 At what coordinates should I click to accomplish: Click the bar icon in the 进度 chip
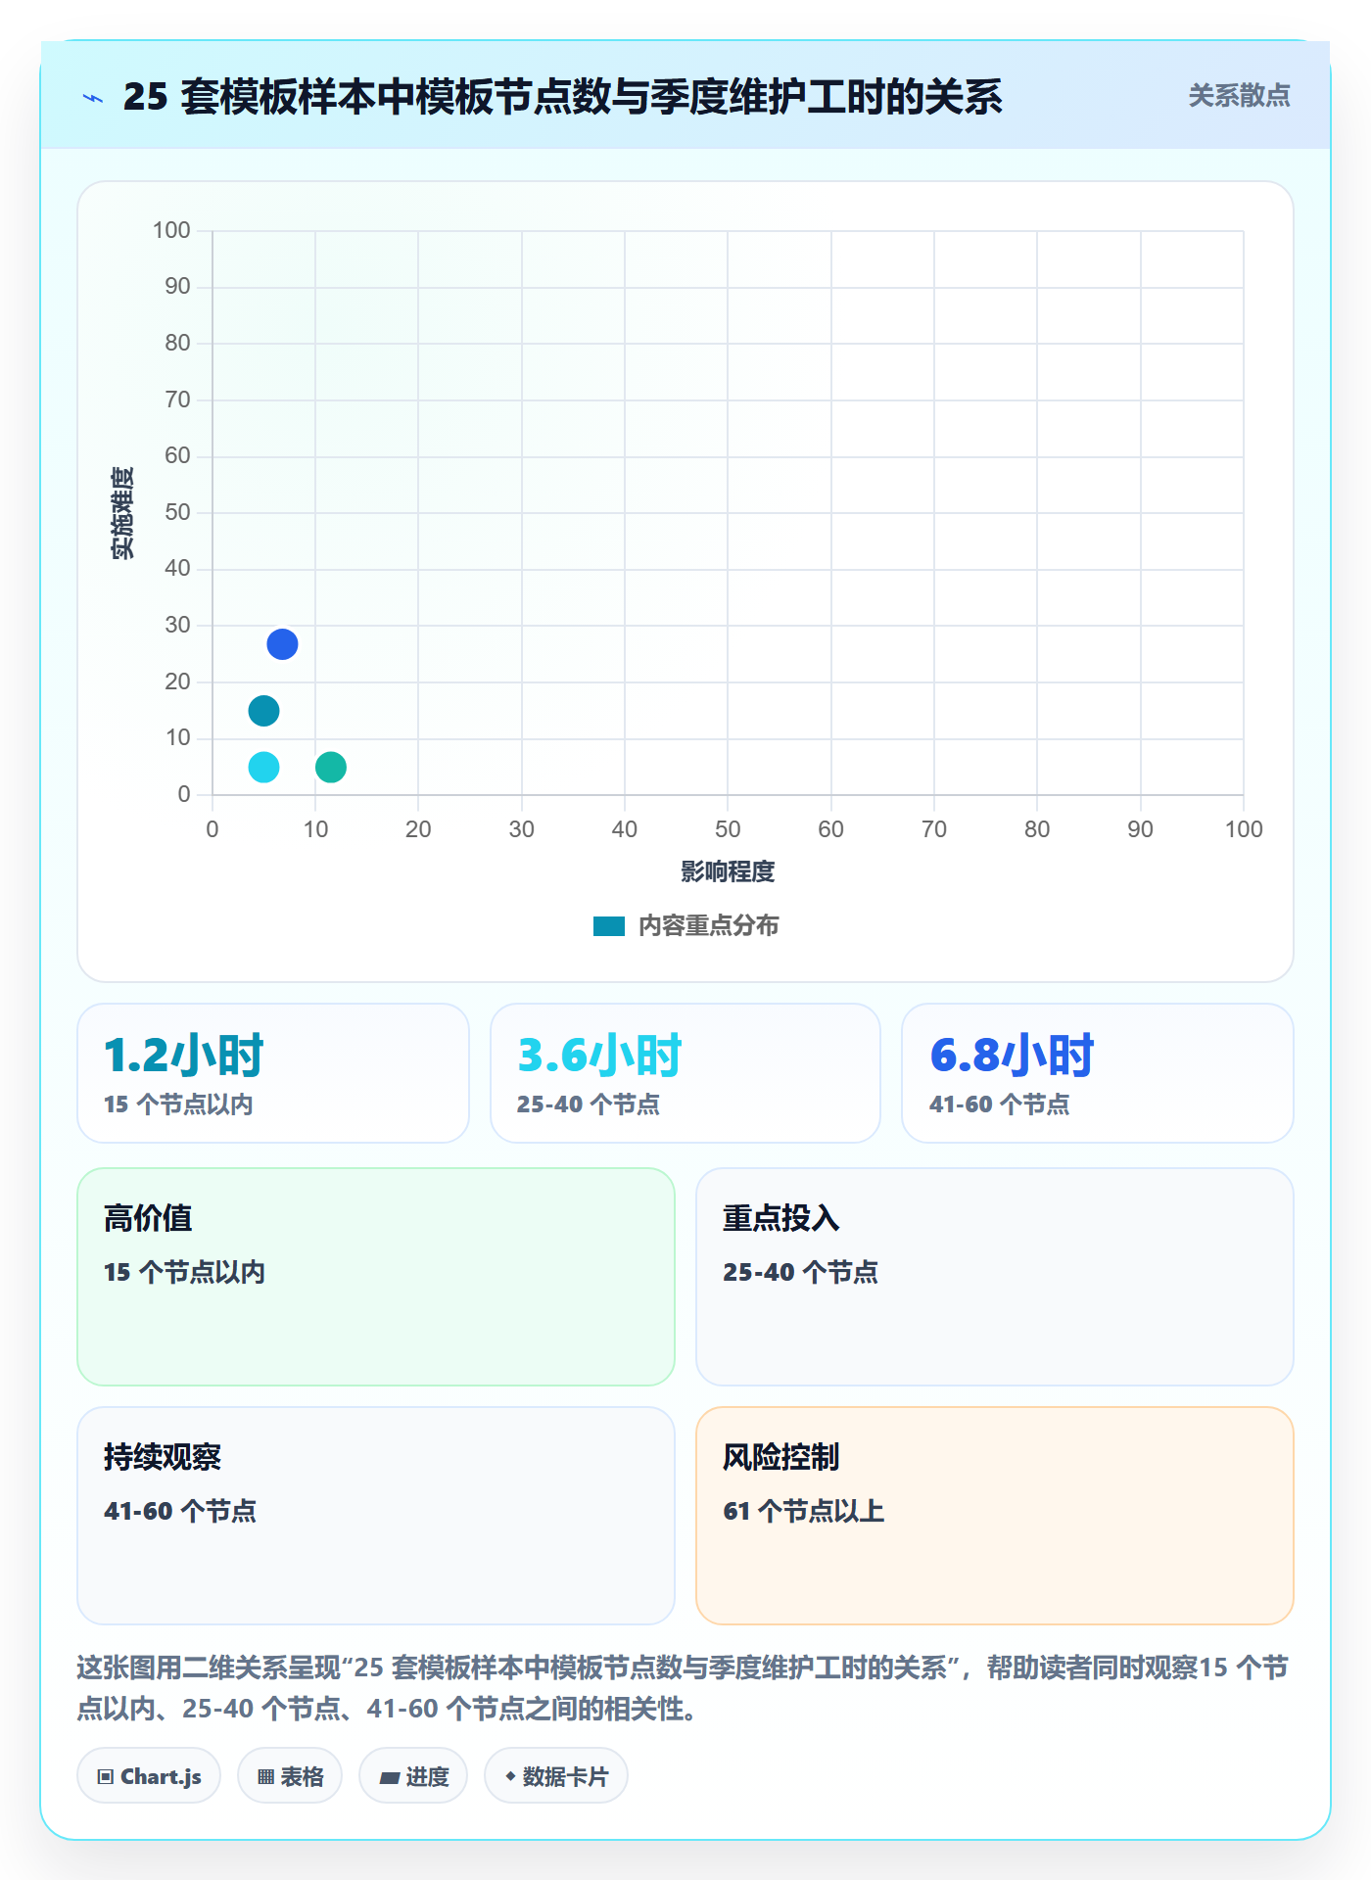coord(390,1778)
